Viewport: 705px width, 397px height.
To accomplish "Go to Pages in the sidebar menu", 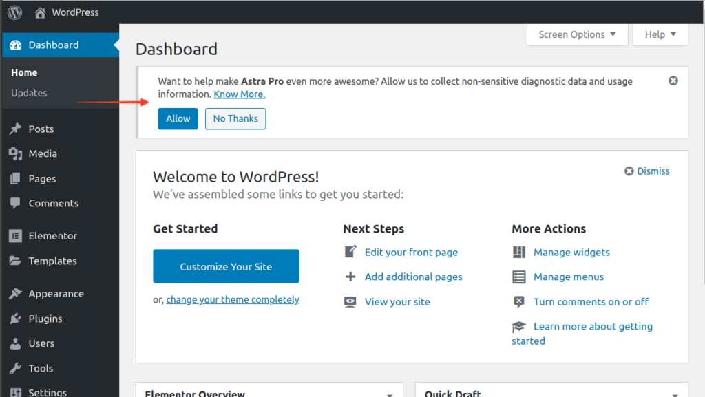I will [x=42, y=179].
